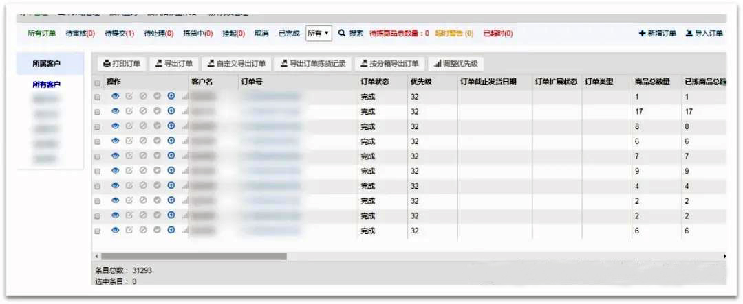
Task: Click the blue up-arrow icon in second row
Action: tap(171, 111)
